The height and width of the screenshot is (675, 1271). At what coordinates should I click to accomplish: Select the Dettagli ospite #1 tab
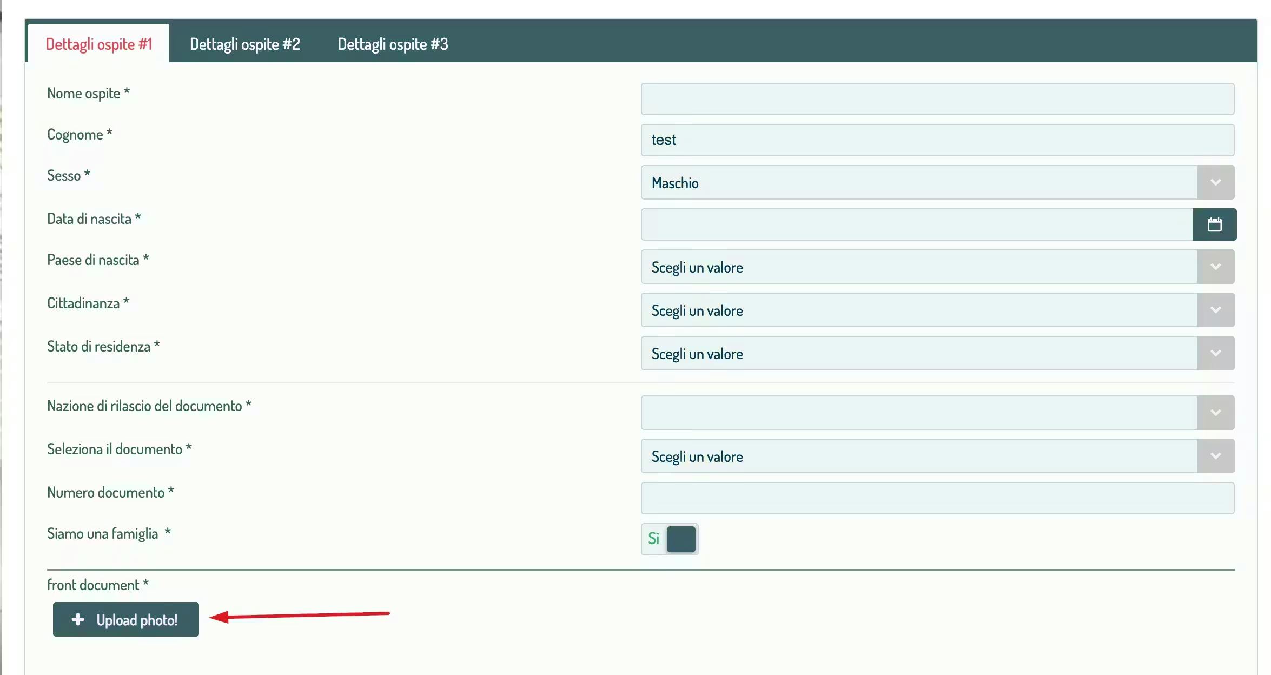98,44
